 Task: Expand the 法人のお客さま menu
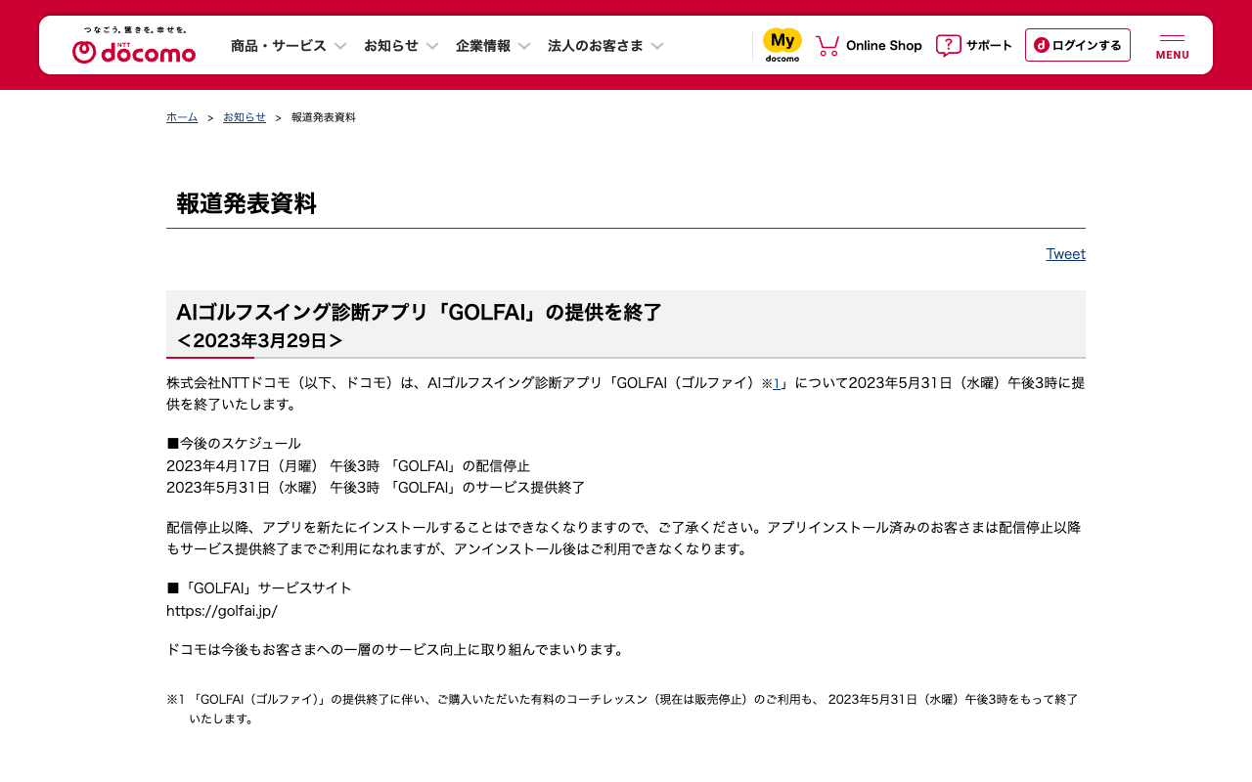coord(605,45)
